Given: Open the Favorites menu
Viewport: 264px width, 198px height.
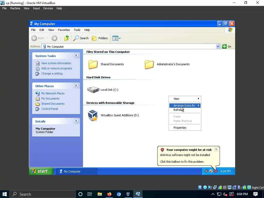Looking at the screenshot, I should pyautogui.click(x=64, y=30).
